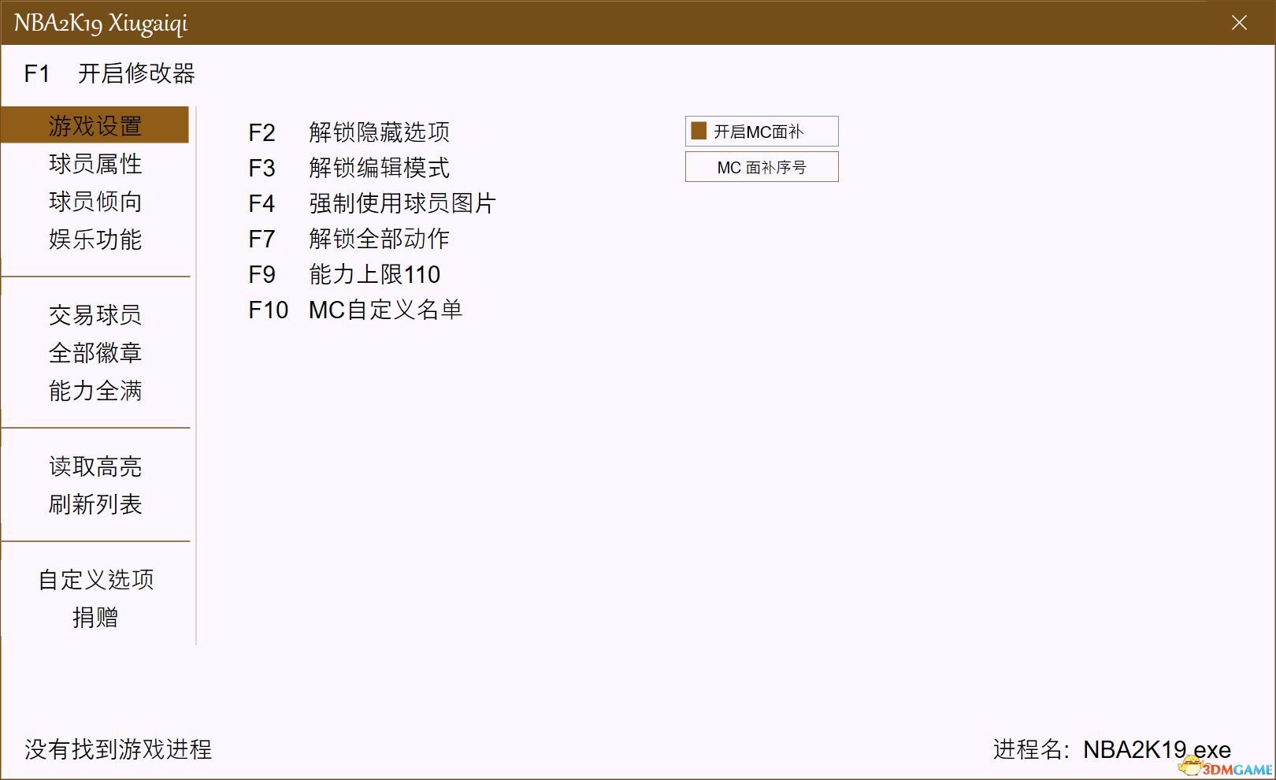Viewport: 1276px width, 780px height.
Task: Click the NBA2K19 Xiugaiqi window title
Action: 101,24
